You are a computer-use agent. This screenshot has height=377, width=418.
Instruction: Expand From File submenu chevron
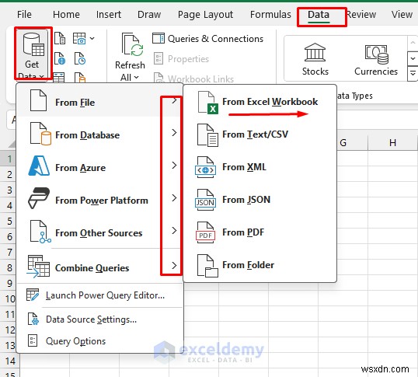click(x=174, y=101)
